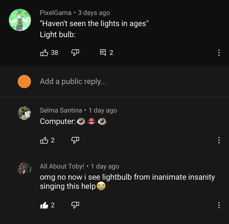Click the orange user avatar circle

click(x=24, y=82)
